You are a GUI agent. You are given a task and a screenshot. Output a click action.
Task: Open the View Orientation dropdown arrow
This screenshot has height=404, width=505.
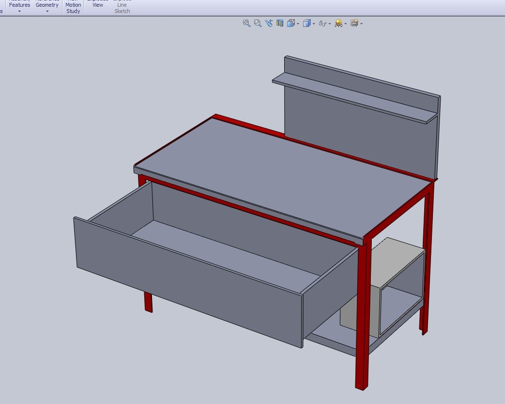pyautogui.click(x=298, y=24)
